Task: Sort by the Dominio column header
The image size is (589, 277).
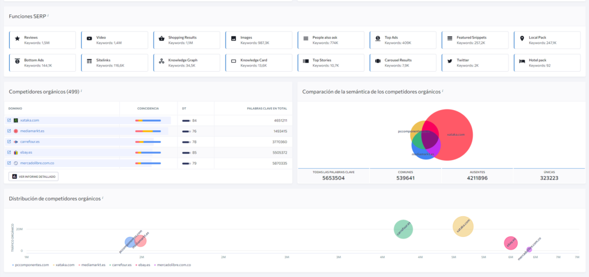Action: point(16,108)
